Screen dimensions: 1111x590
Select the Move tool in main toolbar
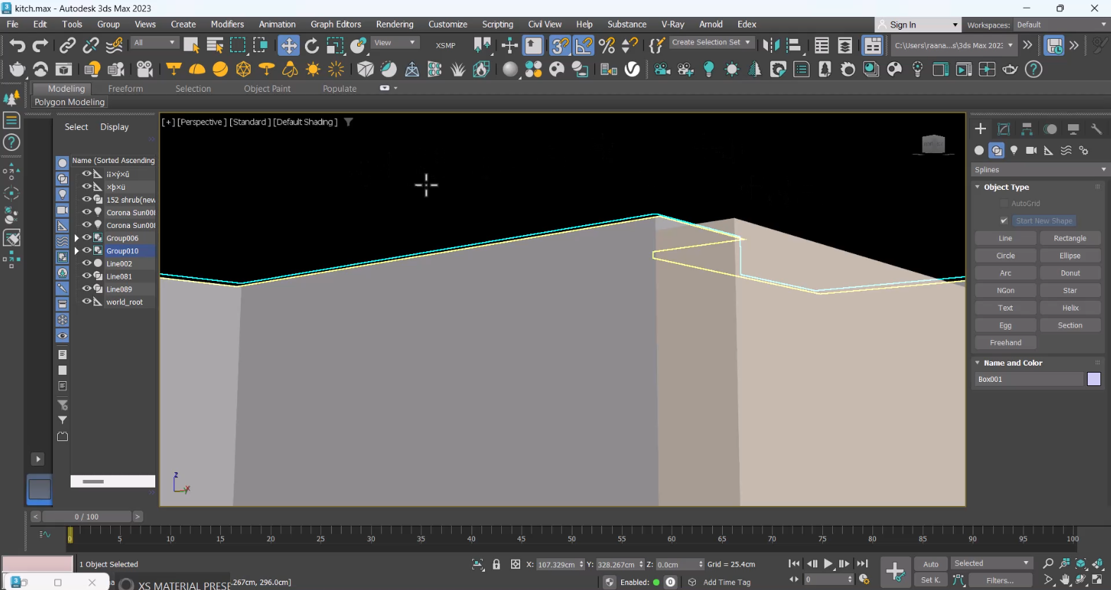(289, 46)
